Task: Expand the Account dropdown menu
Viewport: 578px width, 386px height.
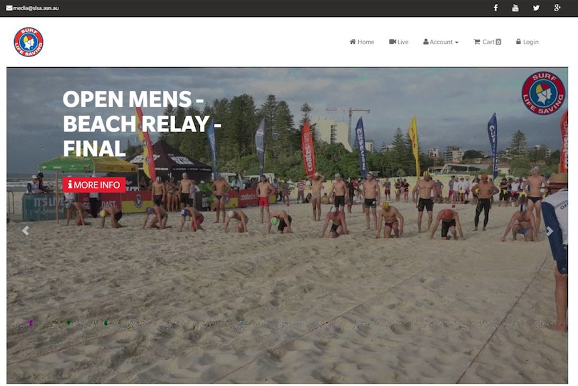Action: [x=441, y=42]
